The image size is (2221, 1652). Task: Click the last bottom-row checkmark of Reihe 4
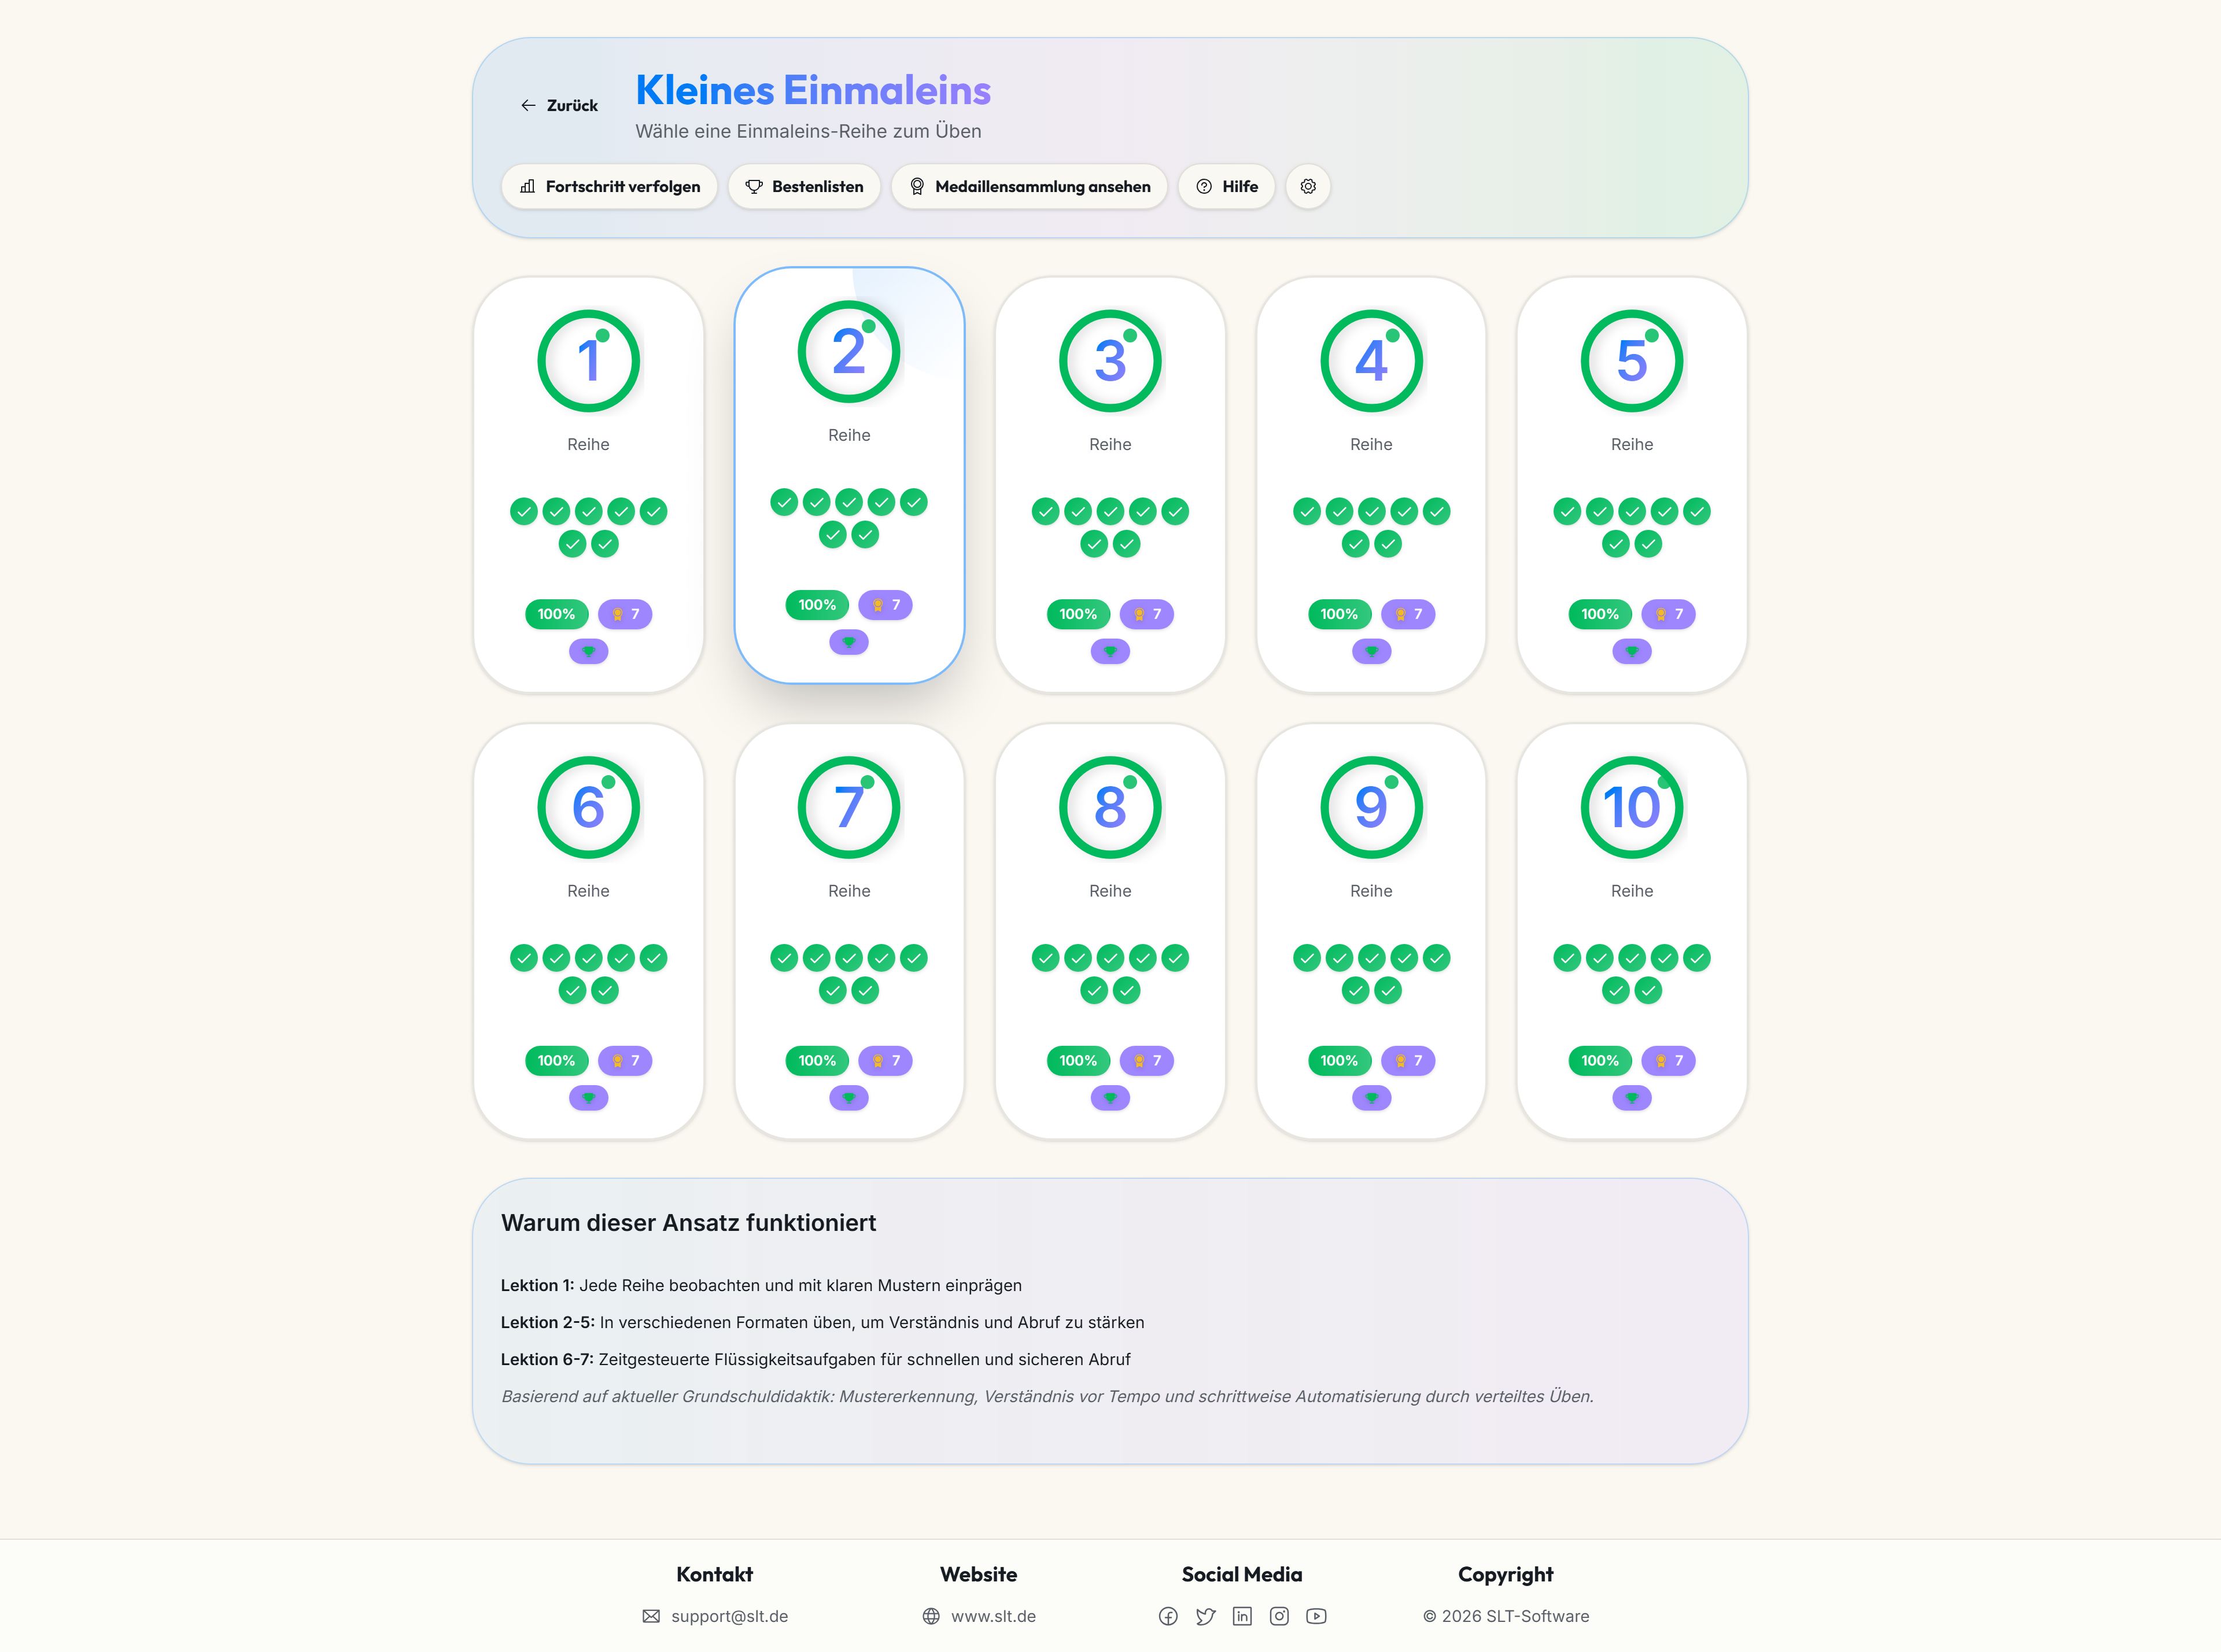[1388, 544]
